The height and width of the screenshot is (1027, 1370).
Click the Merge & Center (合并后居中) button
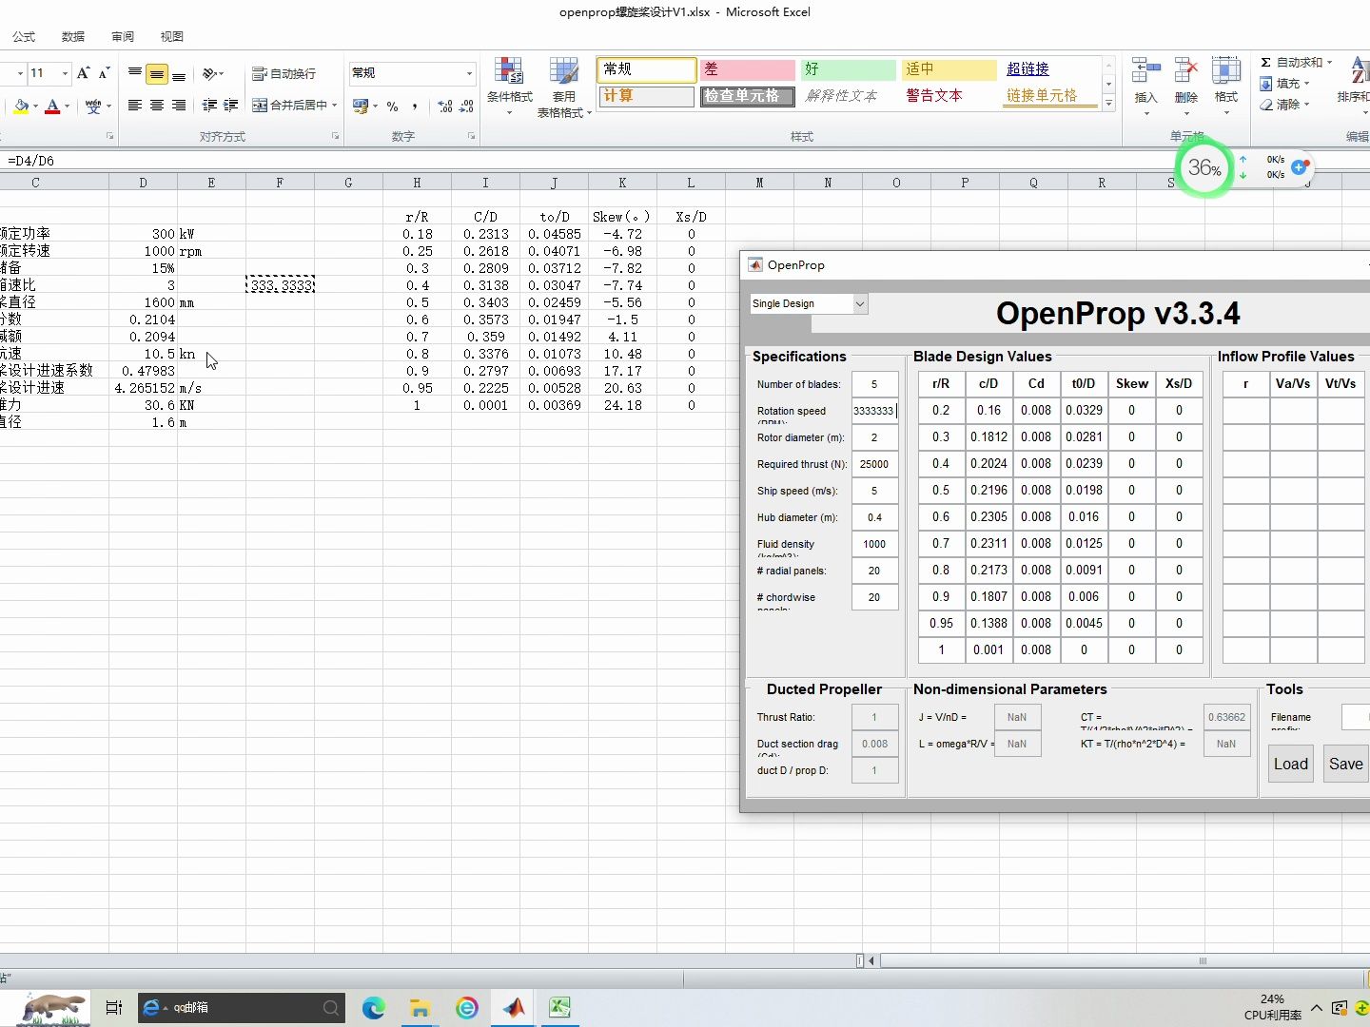[289, 106]
